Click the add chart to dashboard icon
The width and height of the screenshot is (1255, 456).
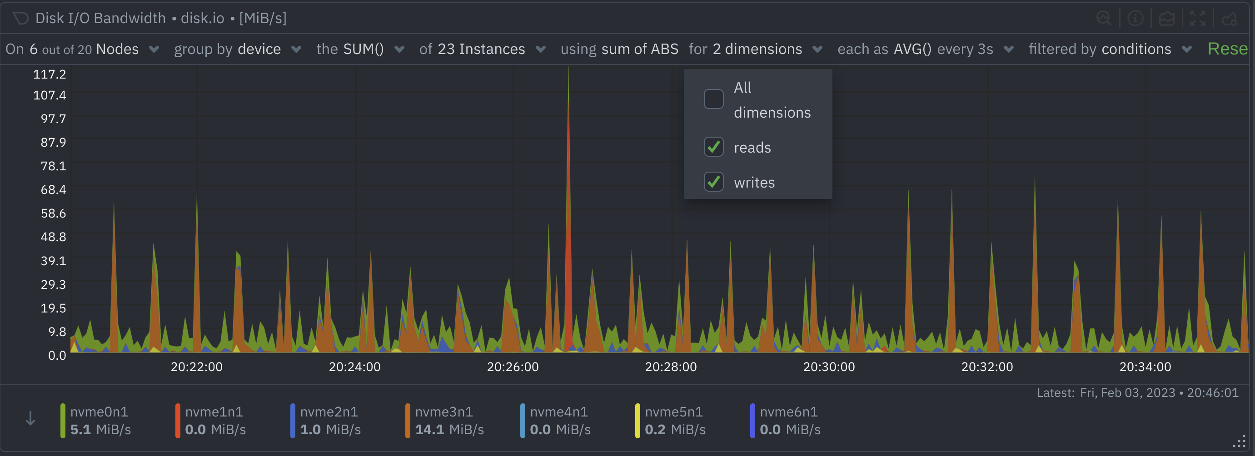coord(1229,19)
